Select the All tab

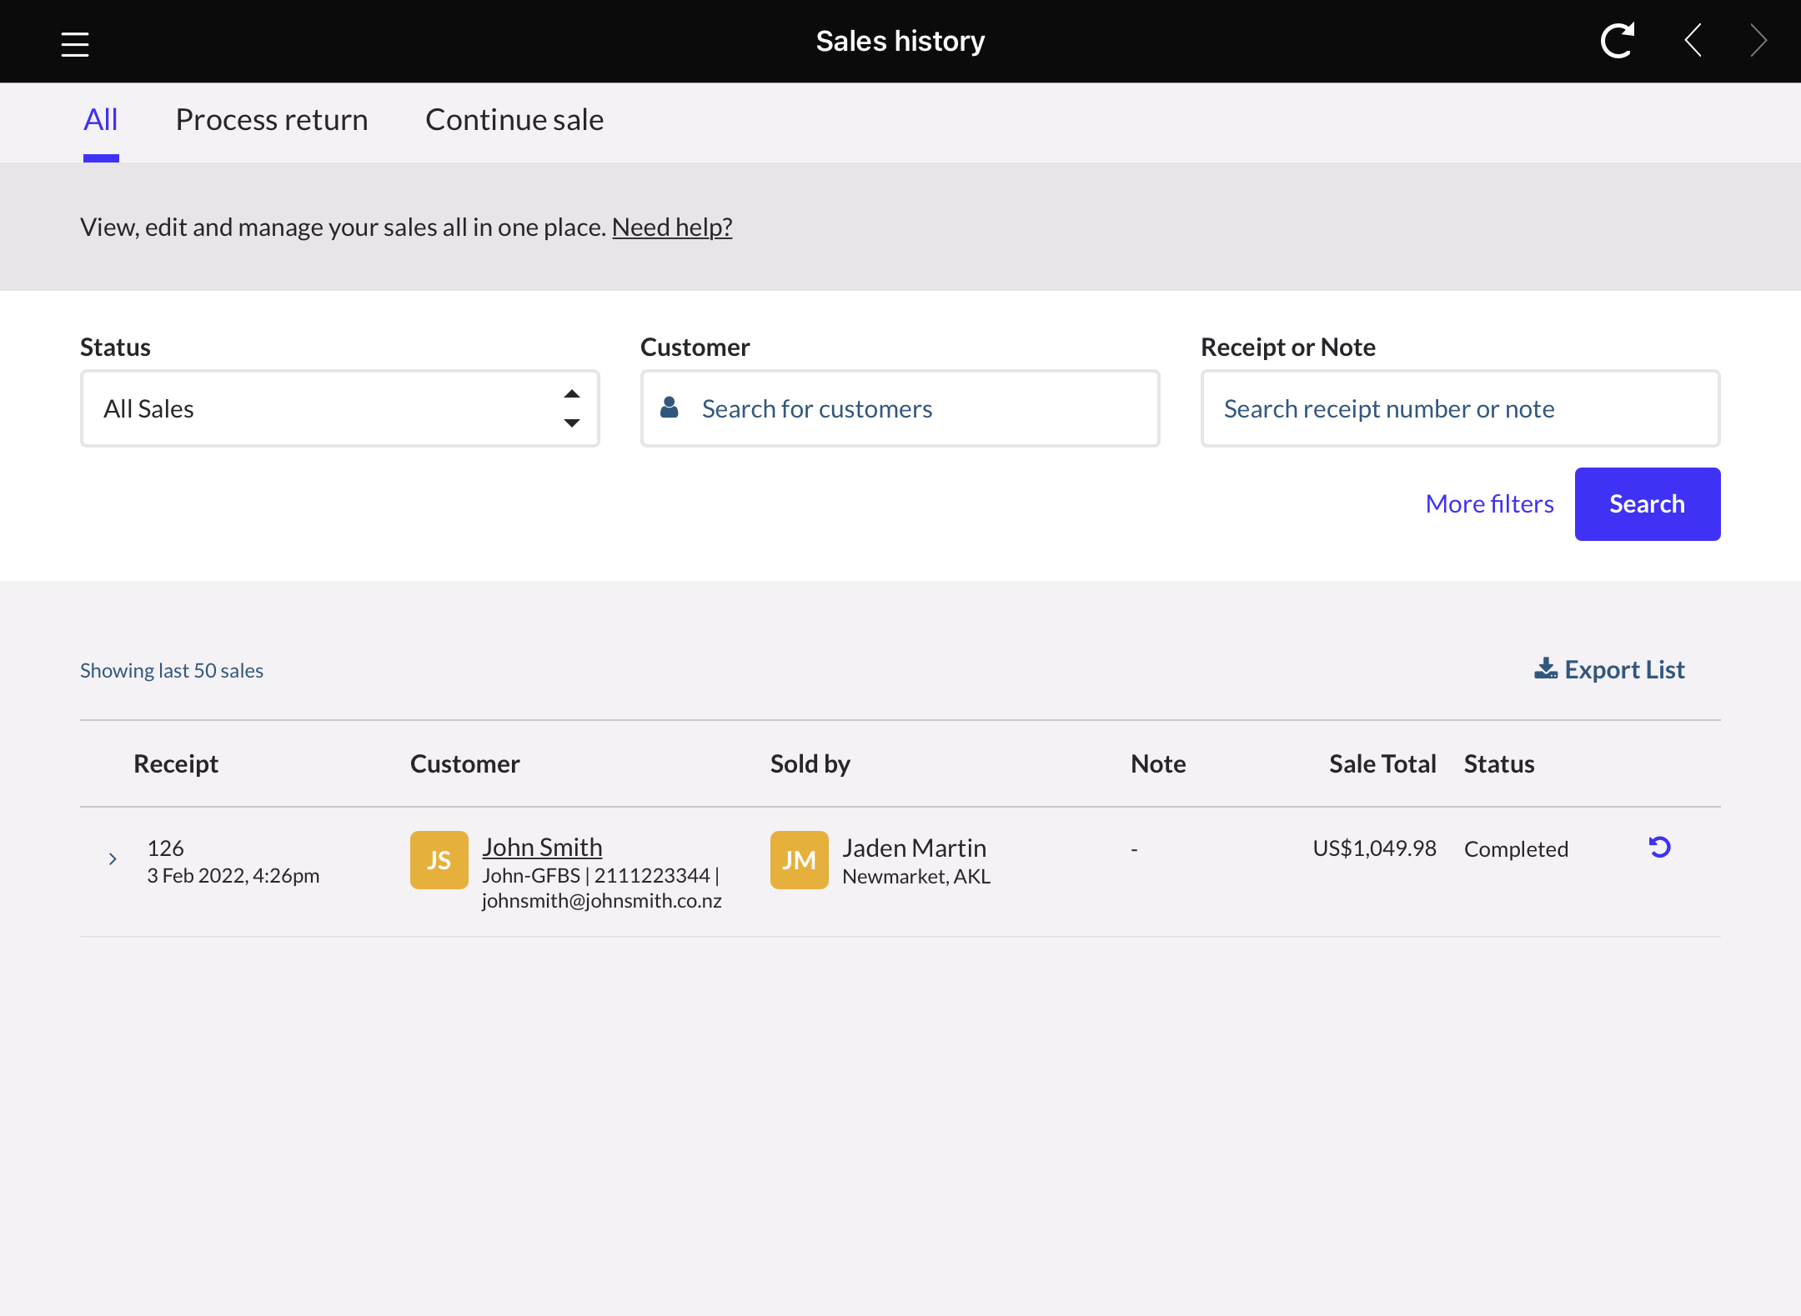[101, 120]
